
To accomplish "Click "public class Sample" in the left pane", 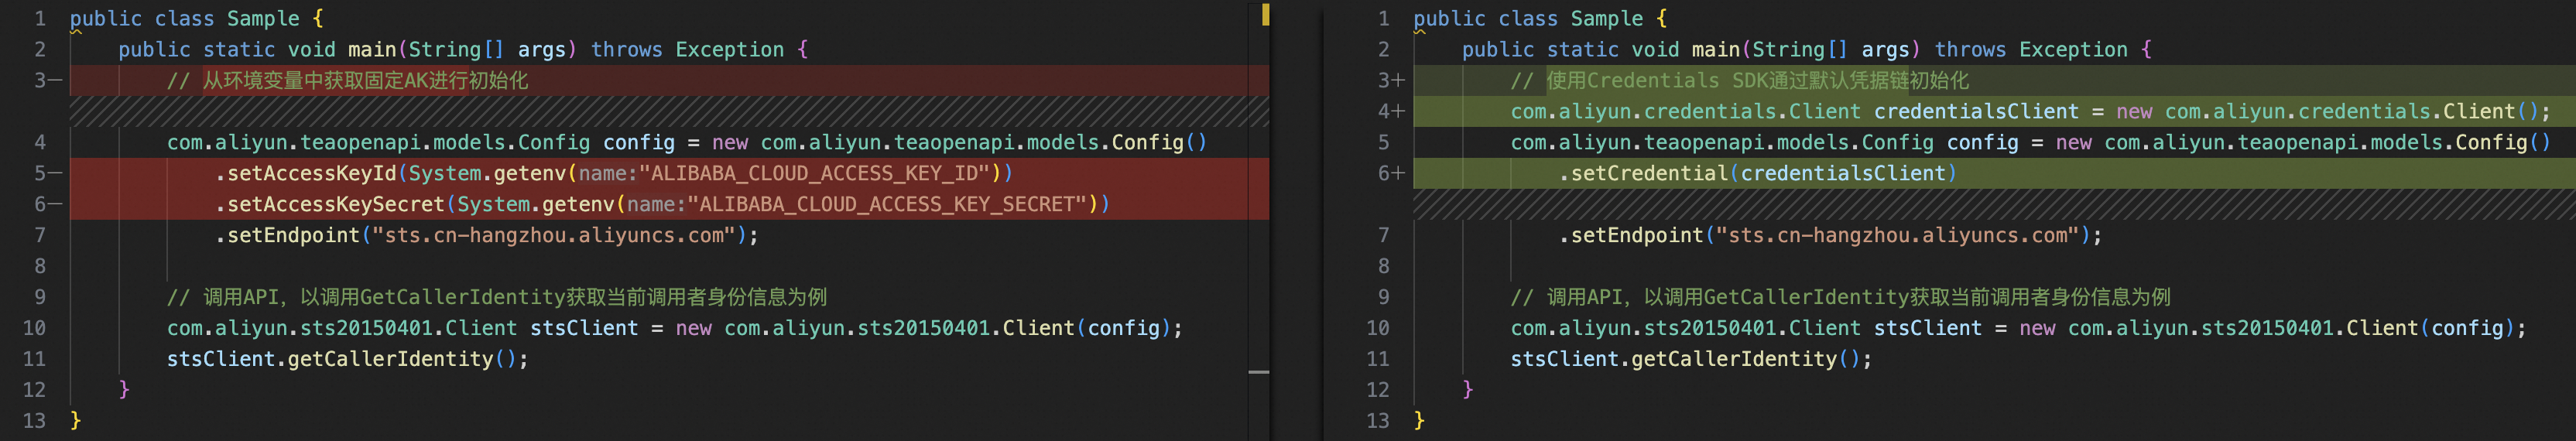I will coord(185,19).
